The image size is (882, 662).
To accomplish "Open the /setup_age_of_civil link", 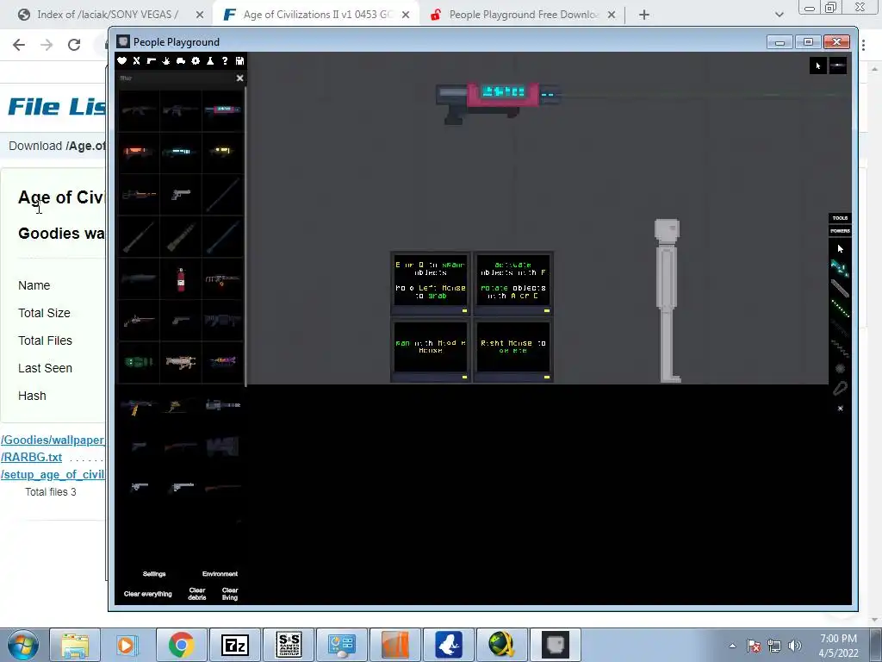I will pos(53,475).
